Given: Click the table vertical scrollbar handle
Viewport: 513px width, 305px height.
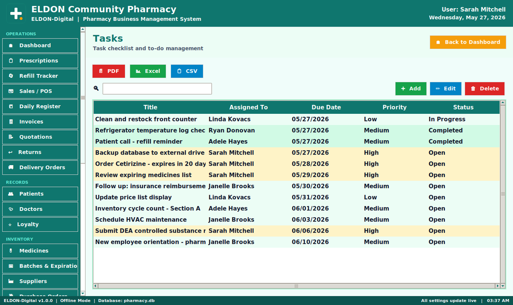Looking at the screenshot, I should [503, 194].
